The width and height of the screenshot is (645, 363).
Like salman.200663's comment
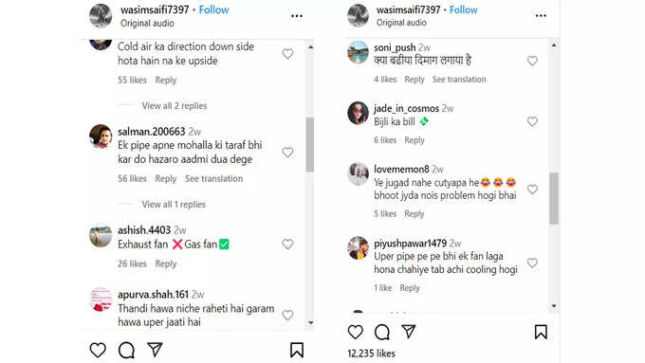click(x=287, y=153)
